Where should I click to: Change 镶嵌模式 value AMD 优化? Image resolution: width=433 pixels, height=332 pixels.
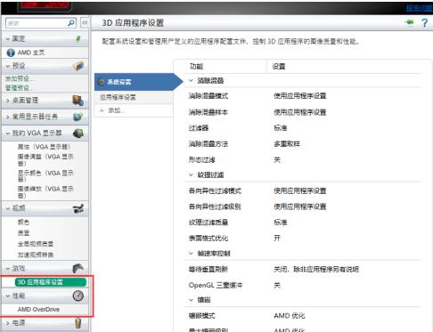point(290,316)
